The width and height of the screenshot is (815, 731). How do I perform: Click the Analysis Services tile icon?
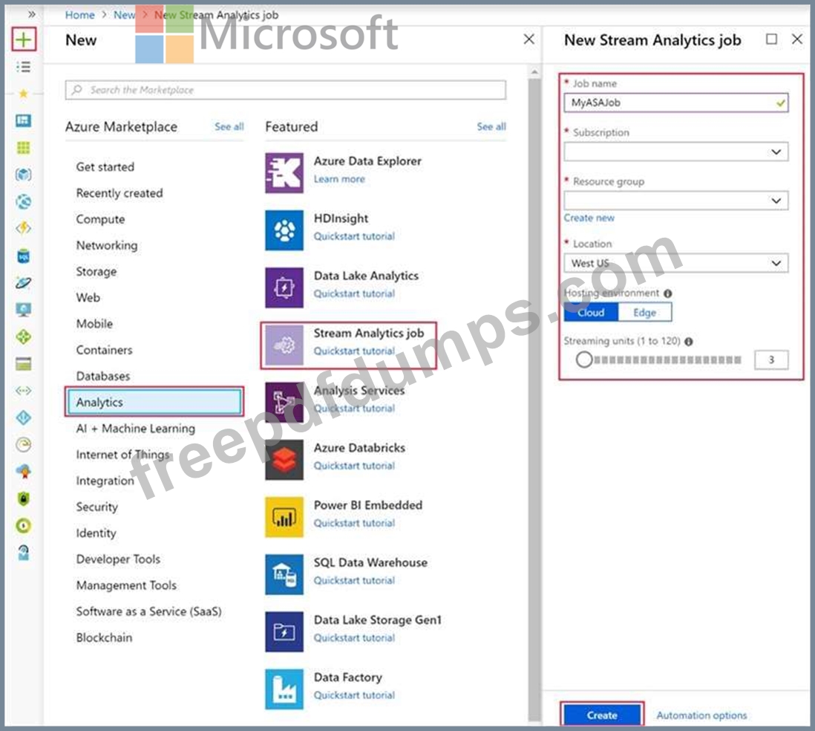pyautogui.click(x=284, y=403)
